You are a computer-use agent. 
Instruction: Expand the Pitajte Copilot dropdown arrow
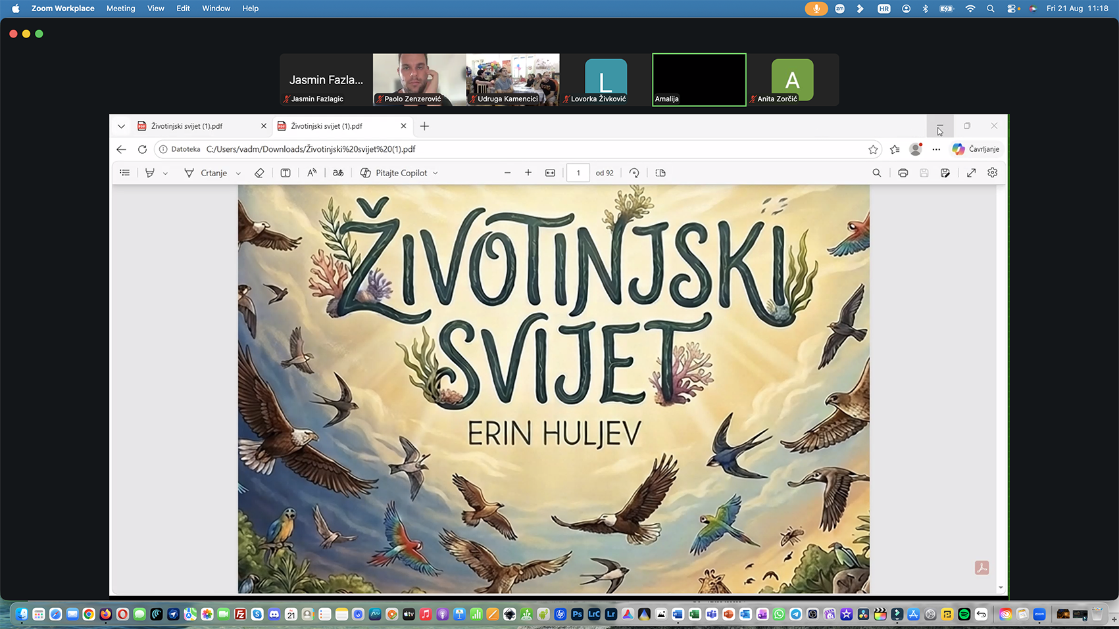(x=435, y=174)
